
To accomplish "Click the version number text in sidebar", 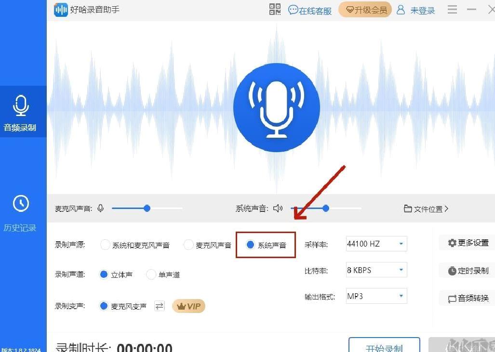I will click(21, 350).
